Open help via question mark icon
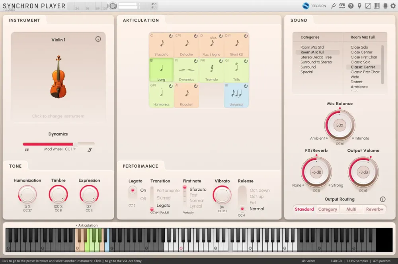398x264 pixels. (x=351, y=6)
